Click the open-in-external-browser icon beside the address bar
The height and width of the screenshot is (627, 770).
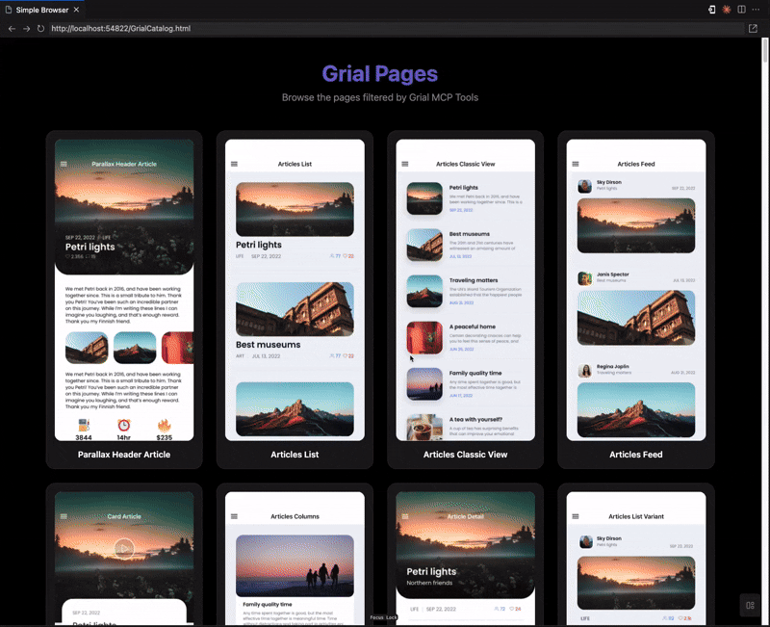coord(753,28)
